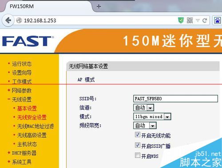The height and width of the screenshot is (168, 222).
Task: Click the FAST logo
Action: pos(28,41)
